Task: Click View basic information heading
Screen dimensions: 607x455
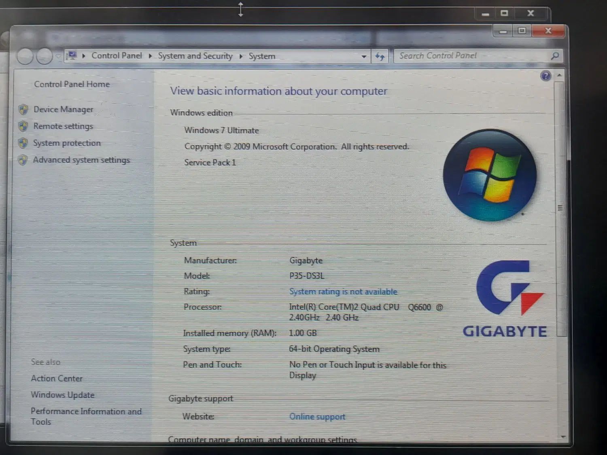Action: (x=278, y=91)
